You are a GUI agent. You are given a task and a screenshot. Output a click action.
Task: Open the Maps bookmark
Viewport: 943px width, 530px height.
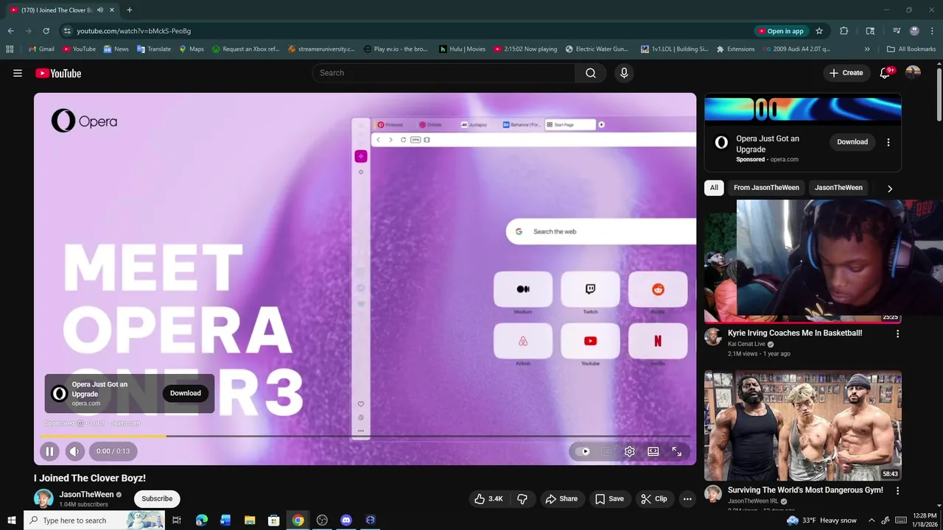[191, 49]
